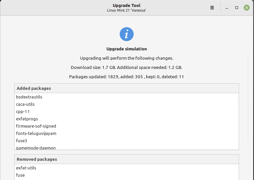
Task: Select fuse in the removed packages list
Action: (x=20, y=175)
